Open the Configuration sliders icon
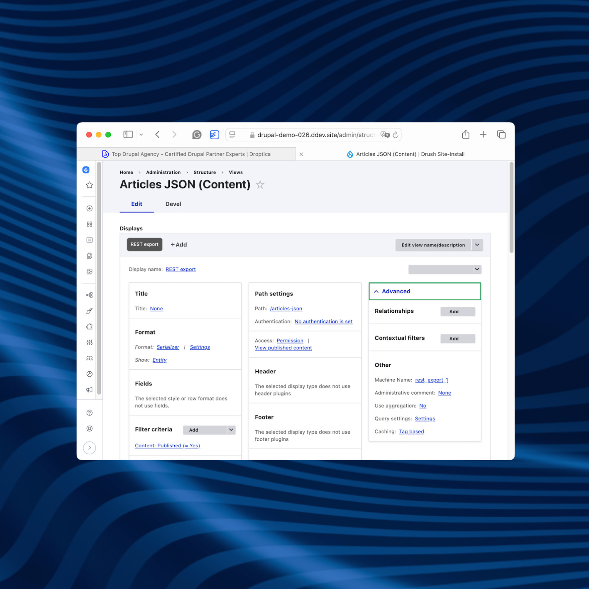589x589 pixels. click(89, 342)
